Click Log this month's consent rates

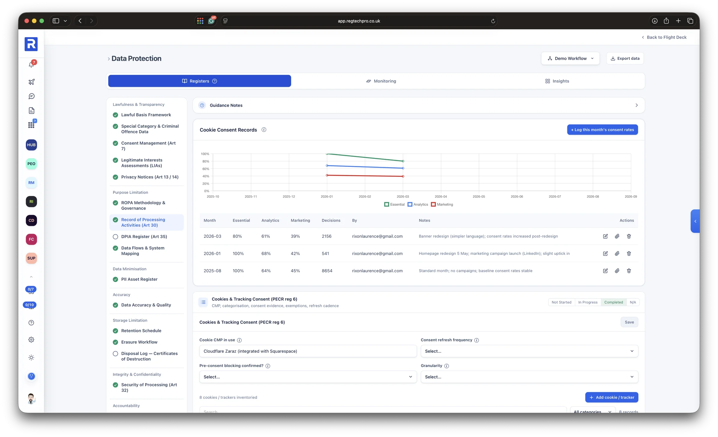click(x=603, y=130)
